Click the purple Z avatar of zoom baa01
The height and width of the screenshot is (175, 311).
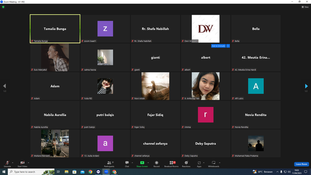(x=105, y=29)
